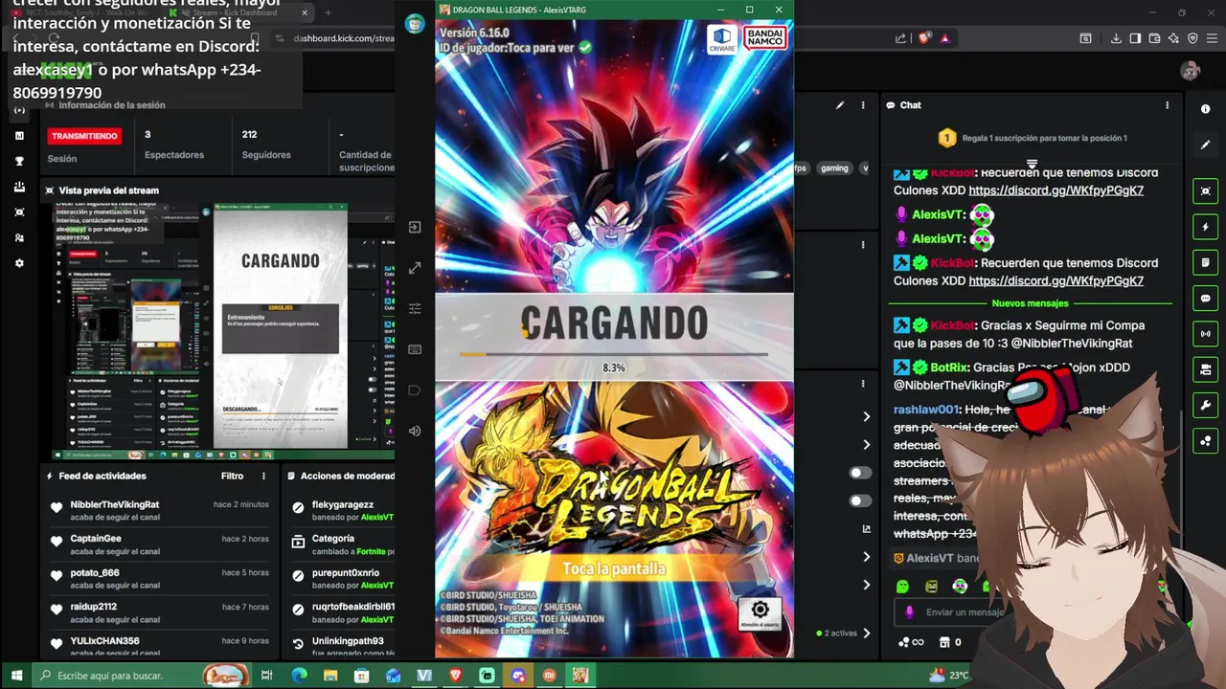Image resolution: width=1226 pixels, height=689 pixels.
Task: Click the emulator volume speaker icon
Action: (x=415, y=431)
